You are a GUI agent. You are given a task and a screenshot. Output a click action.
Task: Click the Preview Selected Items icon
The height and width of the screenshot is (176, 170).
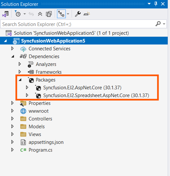pos(87,14)
